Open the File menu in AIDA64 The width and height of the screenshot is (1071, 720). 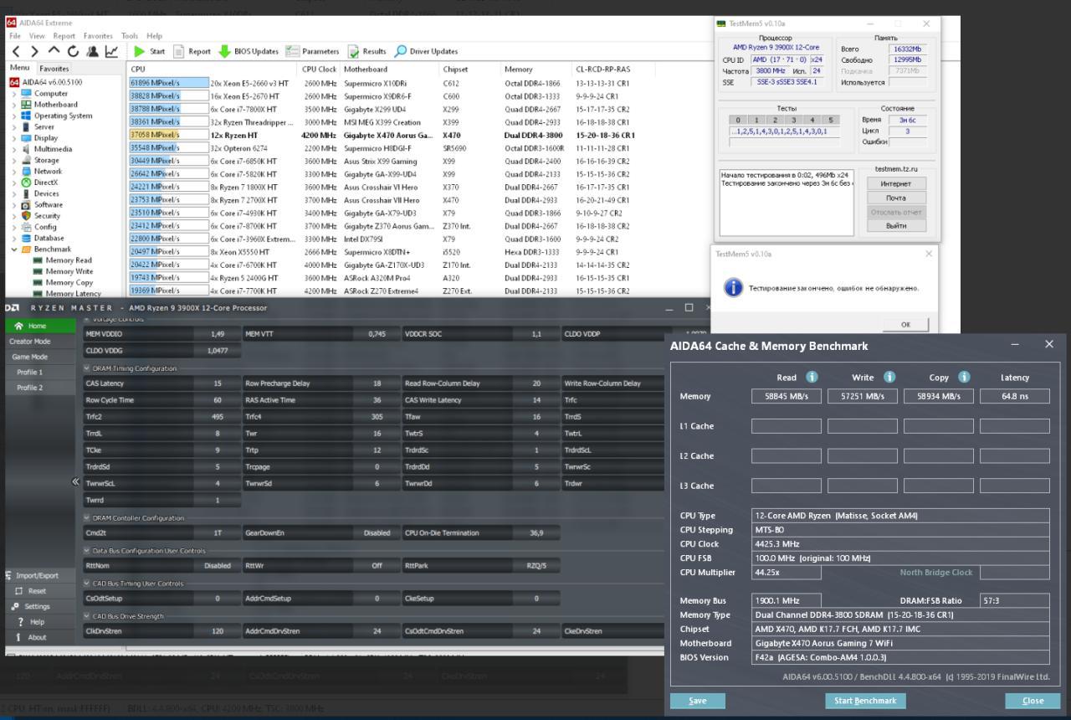click(15, 36)
